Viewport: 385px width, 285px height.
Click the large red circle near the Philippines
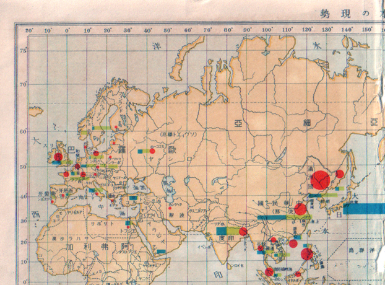click(x=307, y=253)
